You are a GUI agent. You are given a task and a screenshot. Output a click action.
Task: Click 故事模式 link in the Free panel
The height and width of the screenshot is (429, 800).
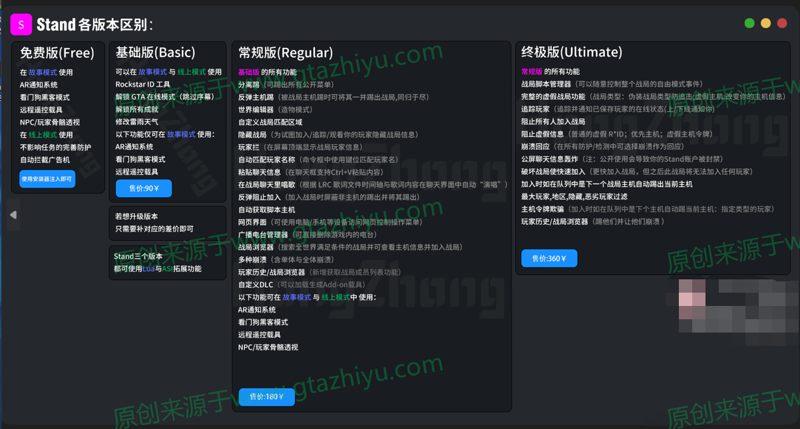43,72
